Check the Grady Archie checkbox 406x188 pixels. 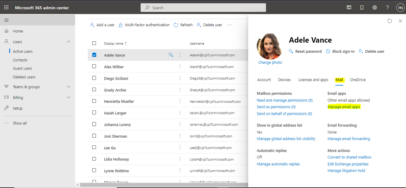point(94,90)
